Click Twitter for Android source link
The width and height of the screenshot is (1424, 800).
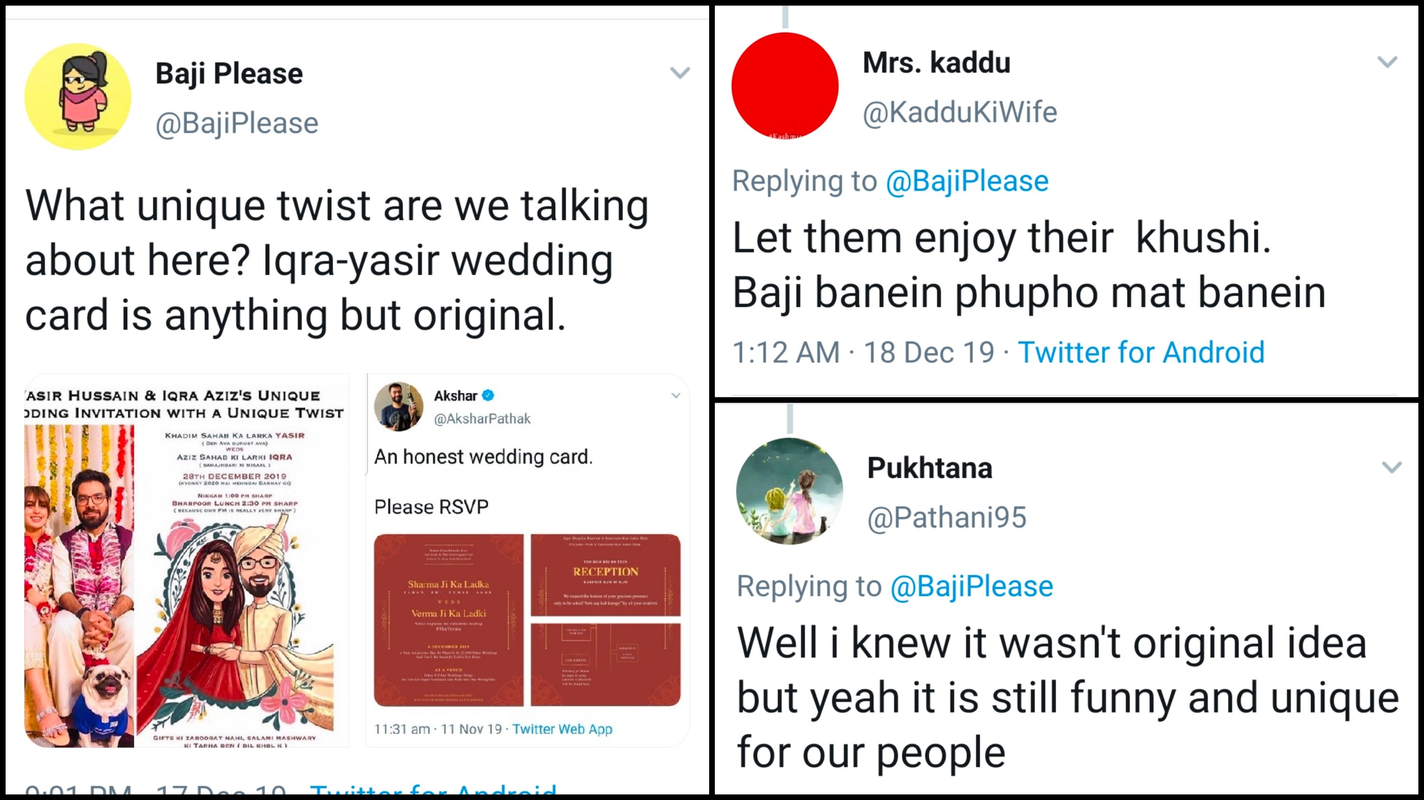click(x=1141, y=352)
